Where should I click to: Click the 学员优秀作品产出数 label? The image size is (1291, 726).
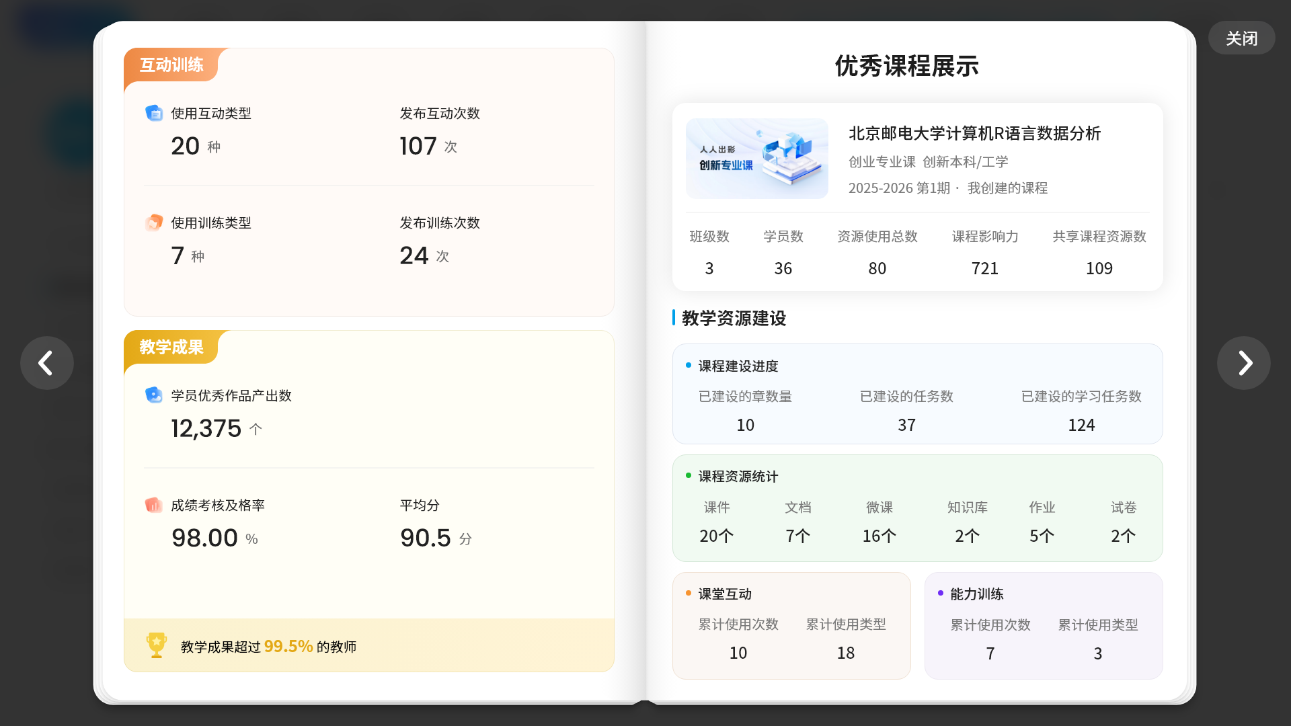point(231,395)
